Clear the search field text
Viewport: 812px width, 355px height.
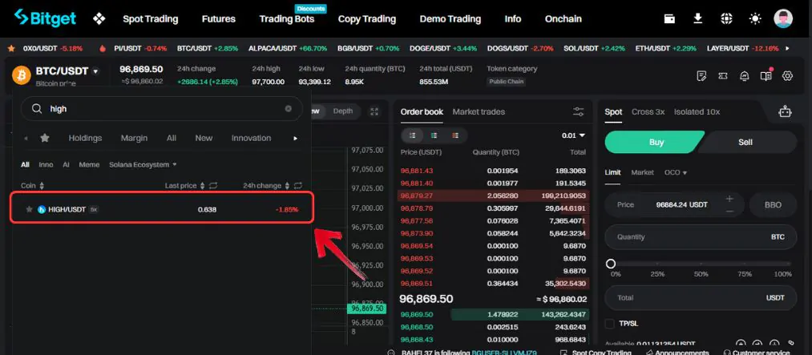click(x=289, y=109)
